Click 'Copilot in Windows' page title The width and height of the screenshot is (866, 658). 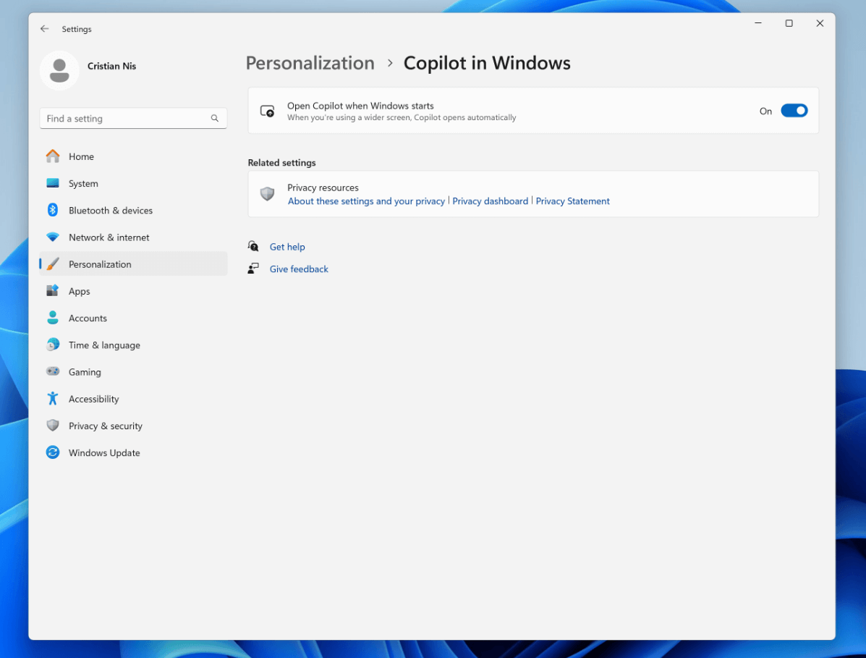coord(487,63)
